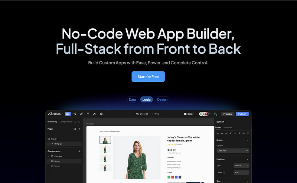
Task: Select the Hierarchy tab
Action: [x=52, y=122]
